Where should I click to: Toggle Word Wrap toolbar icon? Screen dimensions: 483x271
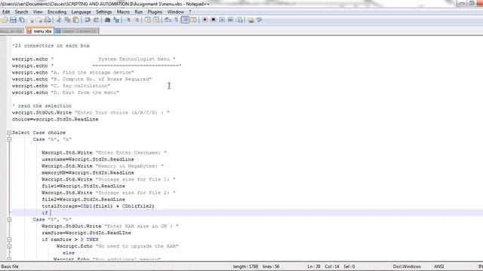tap(168, 20)
